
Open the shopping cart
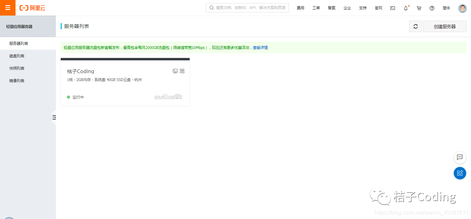[419, 8]
